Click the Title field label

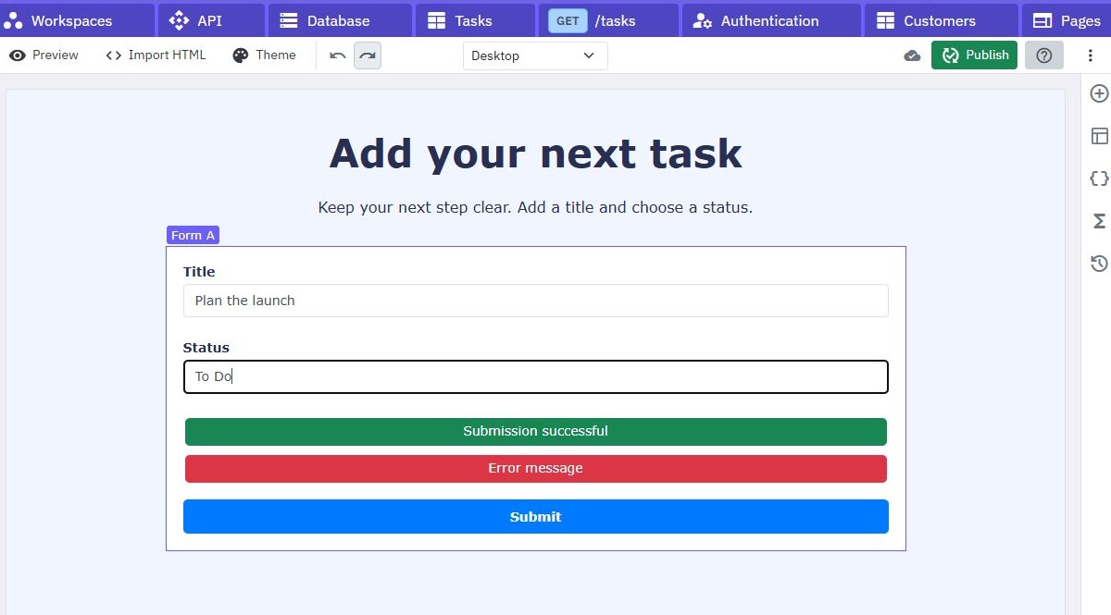click(199, 272)
